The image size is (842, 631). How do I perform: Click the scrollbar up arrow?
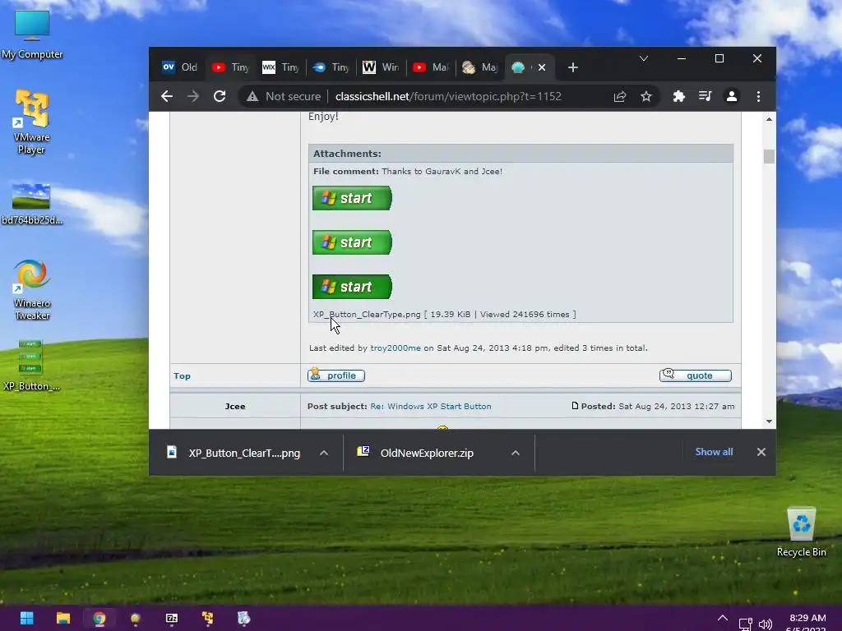click(x=769, y=119)
